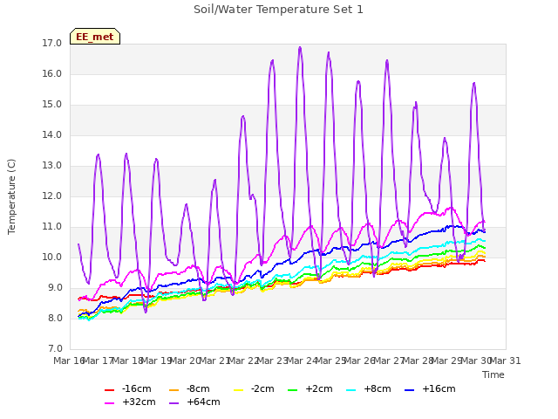Click the cyan +8cm legend color marker

click(350, 390)
